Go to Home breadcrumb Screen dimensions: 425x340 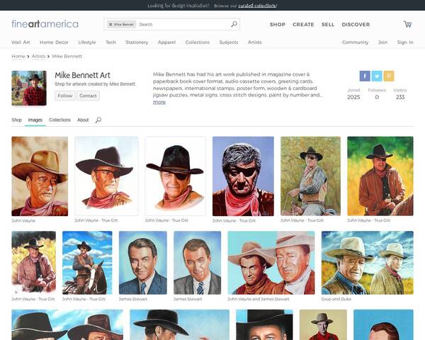(x=18, y=56)
